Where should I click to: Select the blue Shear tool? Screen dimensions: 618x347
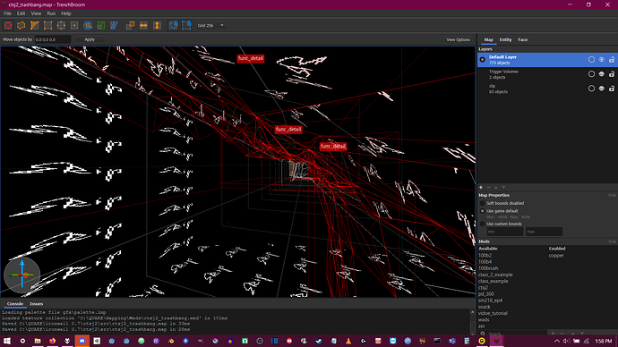coord(114,26)
